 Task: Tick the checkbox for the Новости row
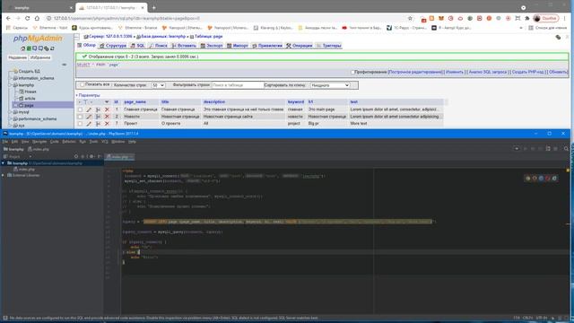point(80,117)
